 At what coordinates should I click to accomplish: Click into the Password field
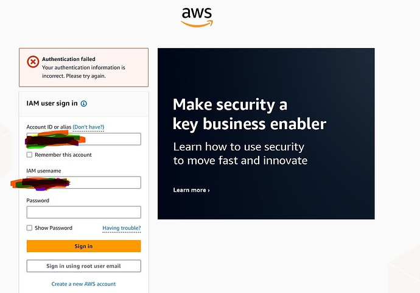83,212
